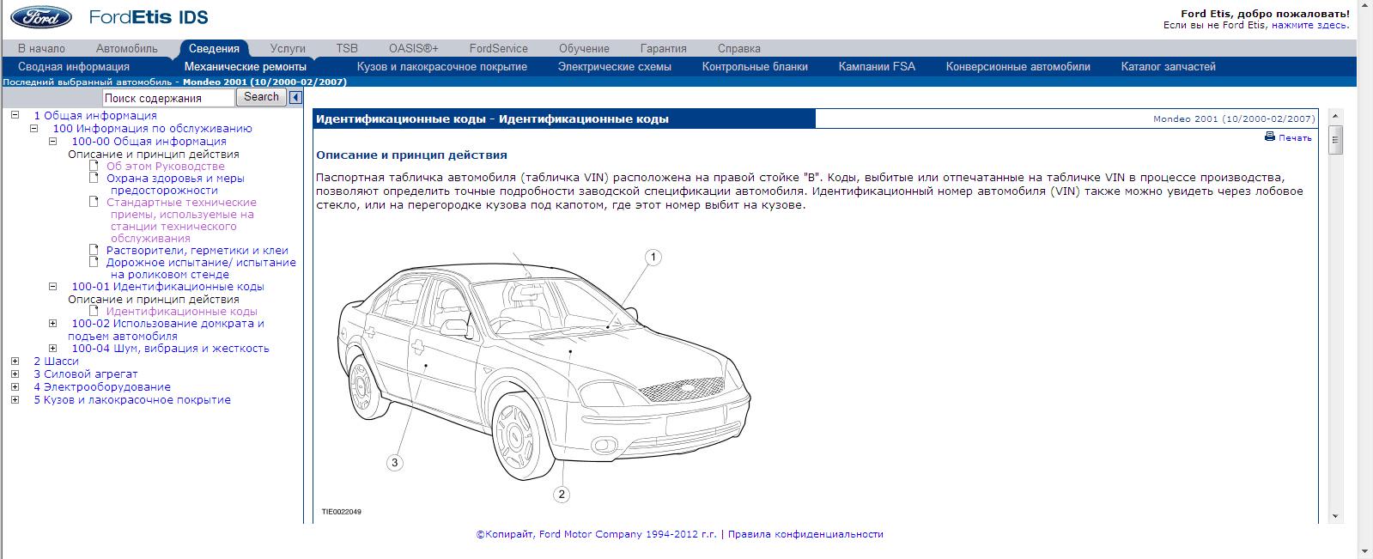Open the FordService tab
The width and height of the screenshot is (1373, 559).
pyautogui.click(x=499, y=48)
